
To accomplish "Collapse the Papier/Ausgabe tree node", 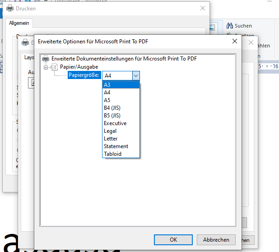I will coord(46,67).
